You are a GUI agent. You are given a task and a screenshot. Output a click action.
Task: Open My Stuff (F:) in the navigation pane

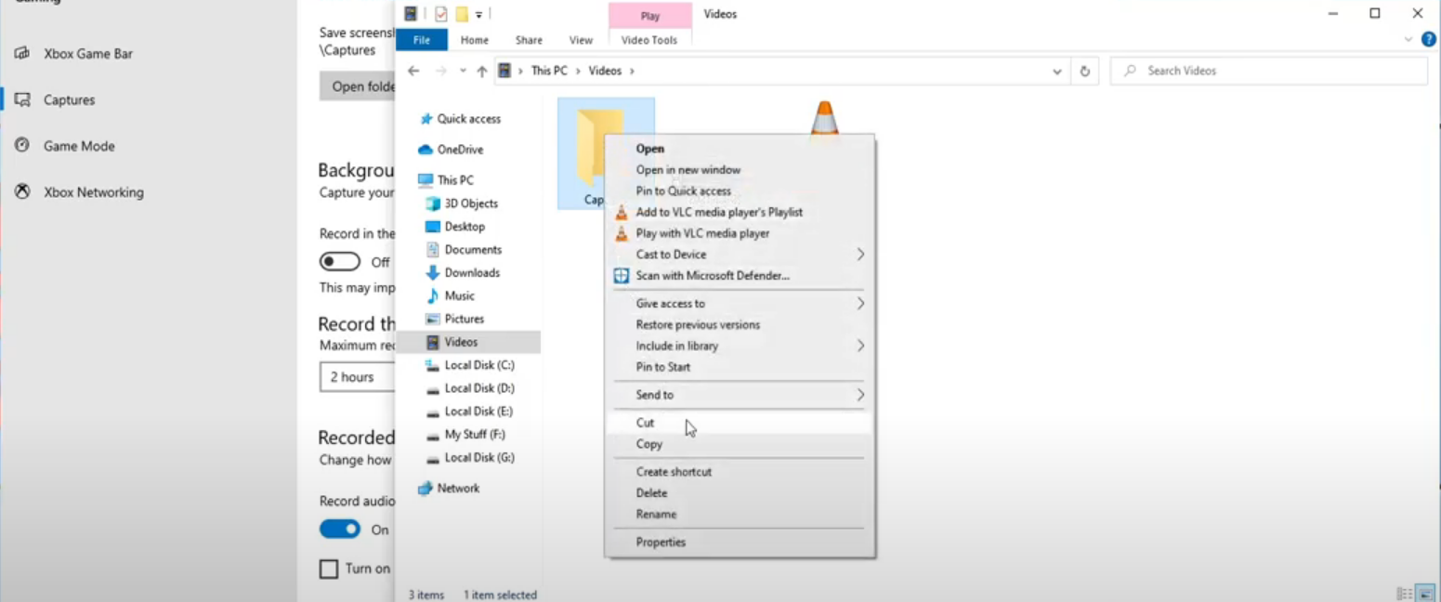[x=475, y=435]
